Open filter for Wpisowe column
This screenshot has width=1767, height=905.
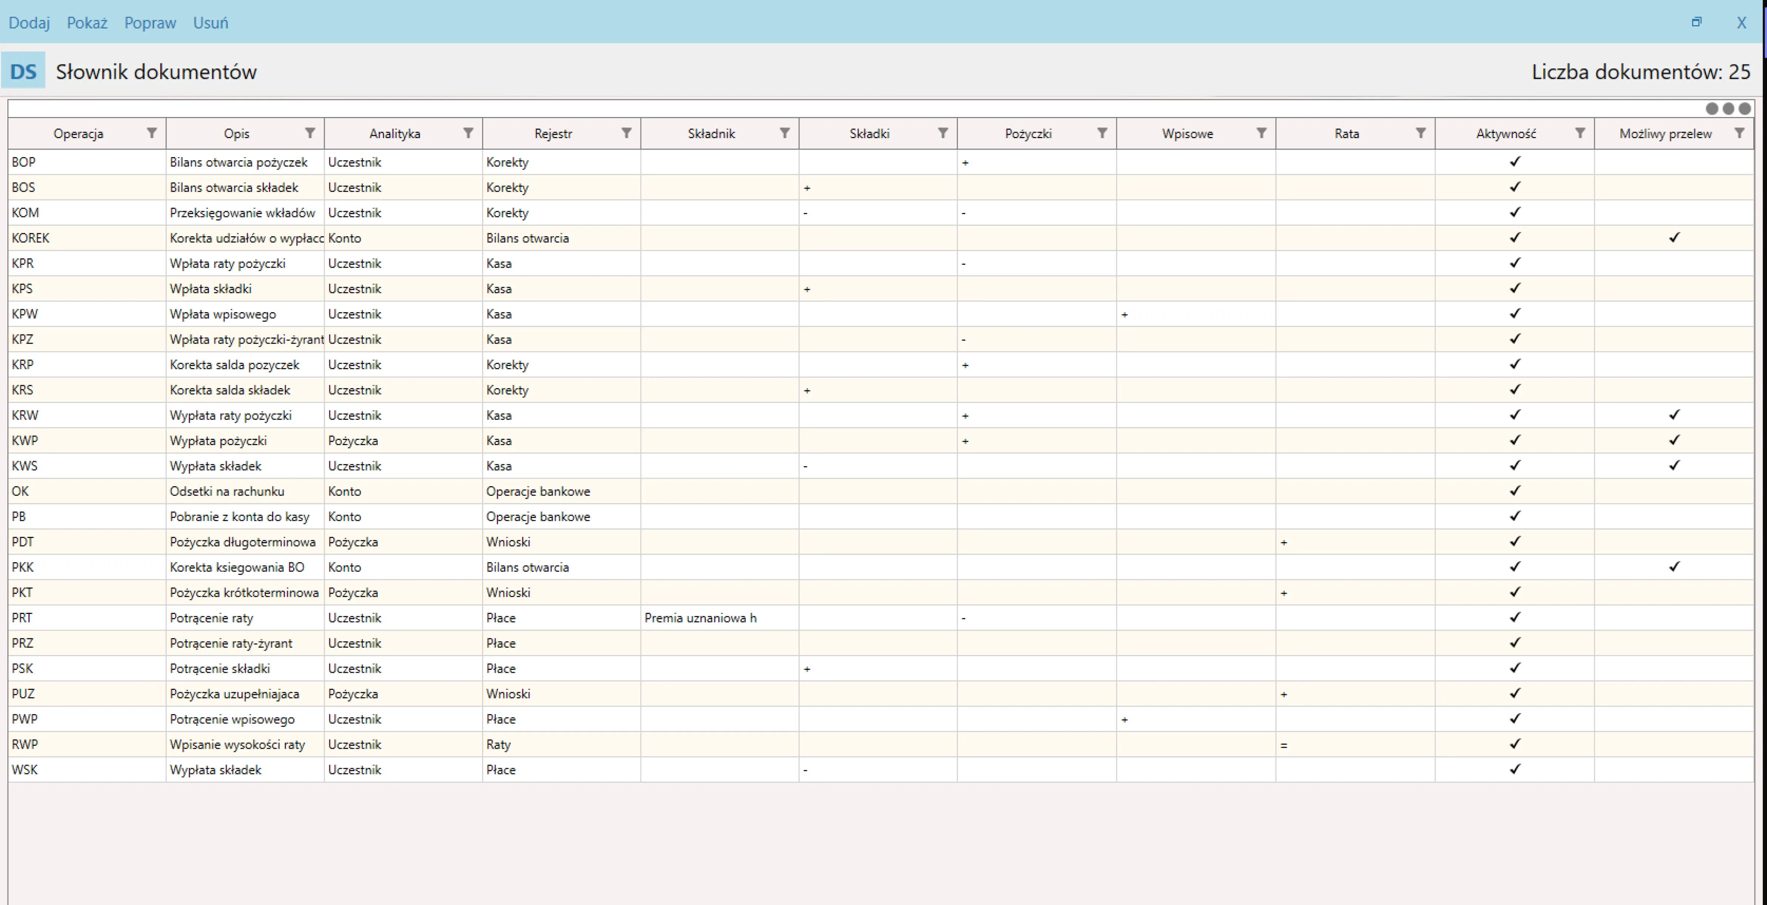pyautogui.click(x=1261, y=133)
